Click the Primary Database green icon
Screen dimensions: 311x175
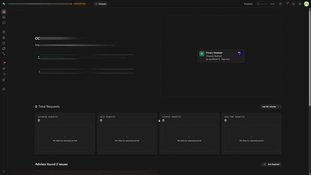pyautogui.click(x=202, y=54)
